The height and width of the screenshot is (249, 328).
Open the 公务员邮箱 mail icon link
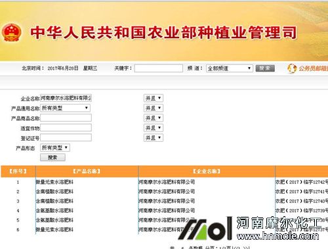(x=292, y=68)
